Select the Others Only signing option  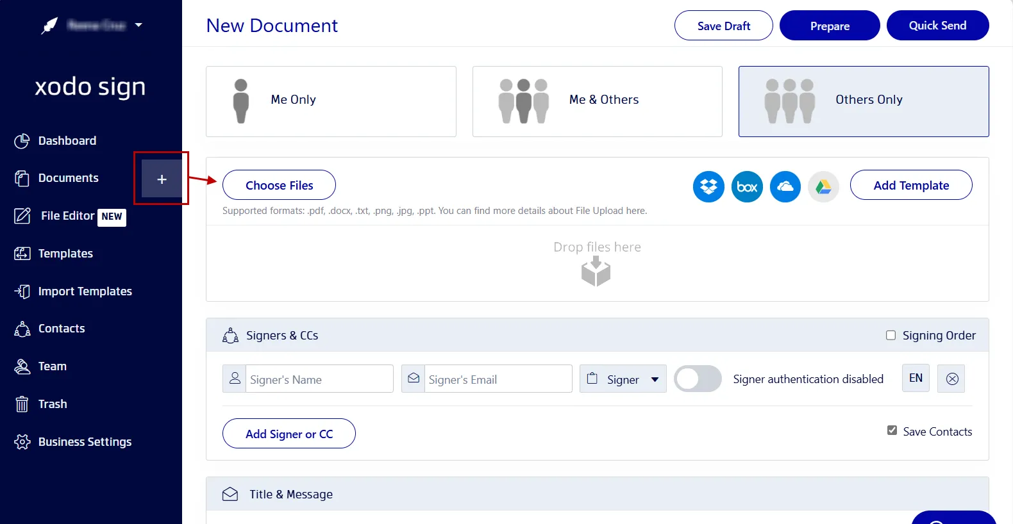pos(864,101)
